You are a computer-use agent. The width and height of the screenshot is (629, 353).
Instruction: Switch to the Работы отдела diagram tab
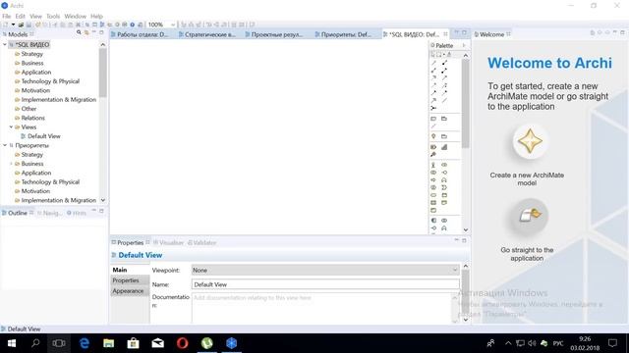click(x=143, y=34)
